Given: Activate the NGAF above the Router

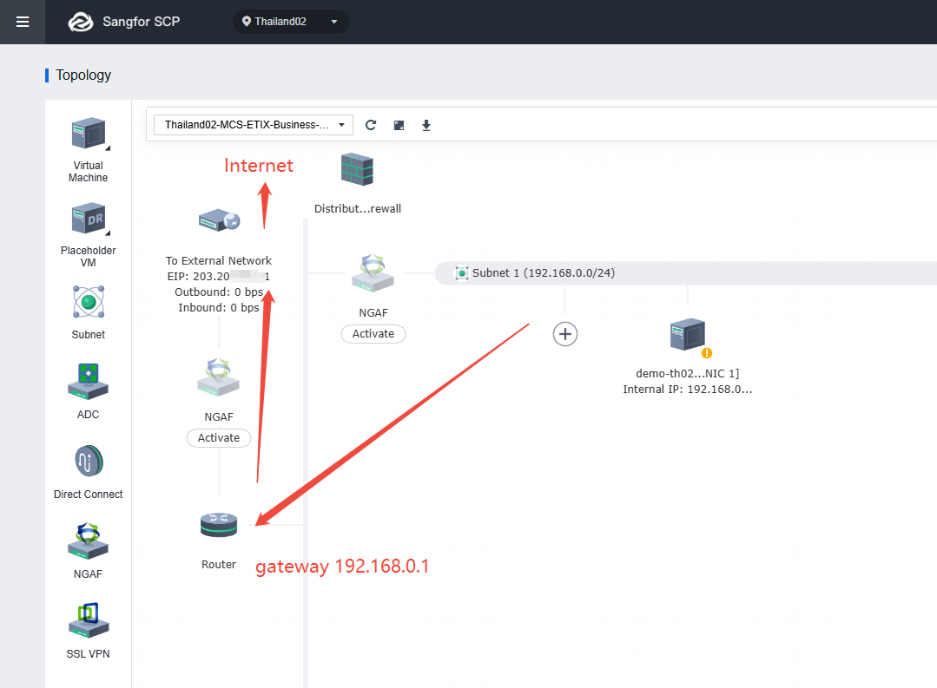Looking at the screenshot, I should 219,438.
